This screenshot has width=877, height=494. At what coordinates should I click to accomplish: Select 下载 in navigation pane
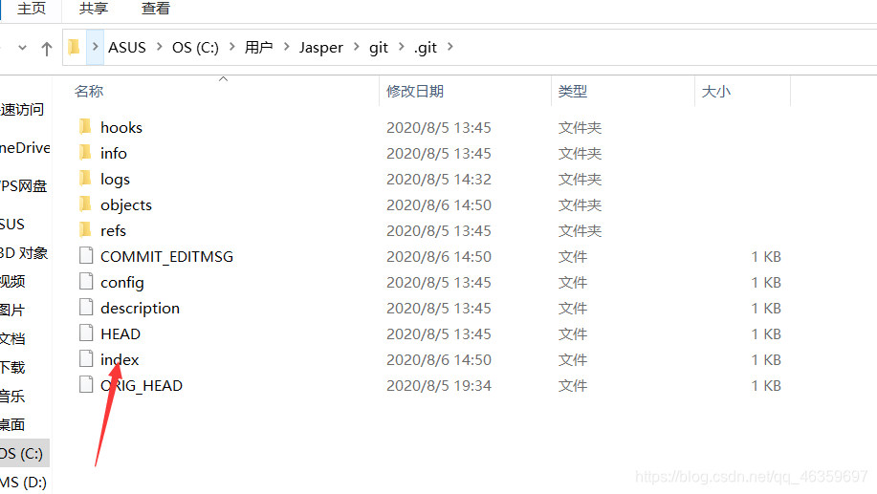[12, 367]
